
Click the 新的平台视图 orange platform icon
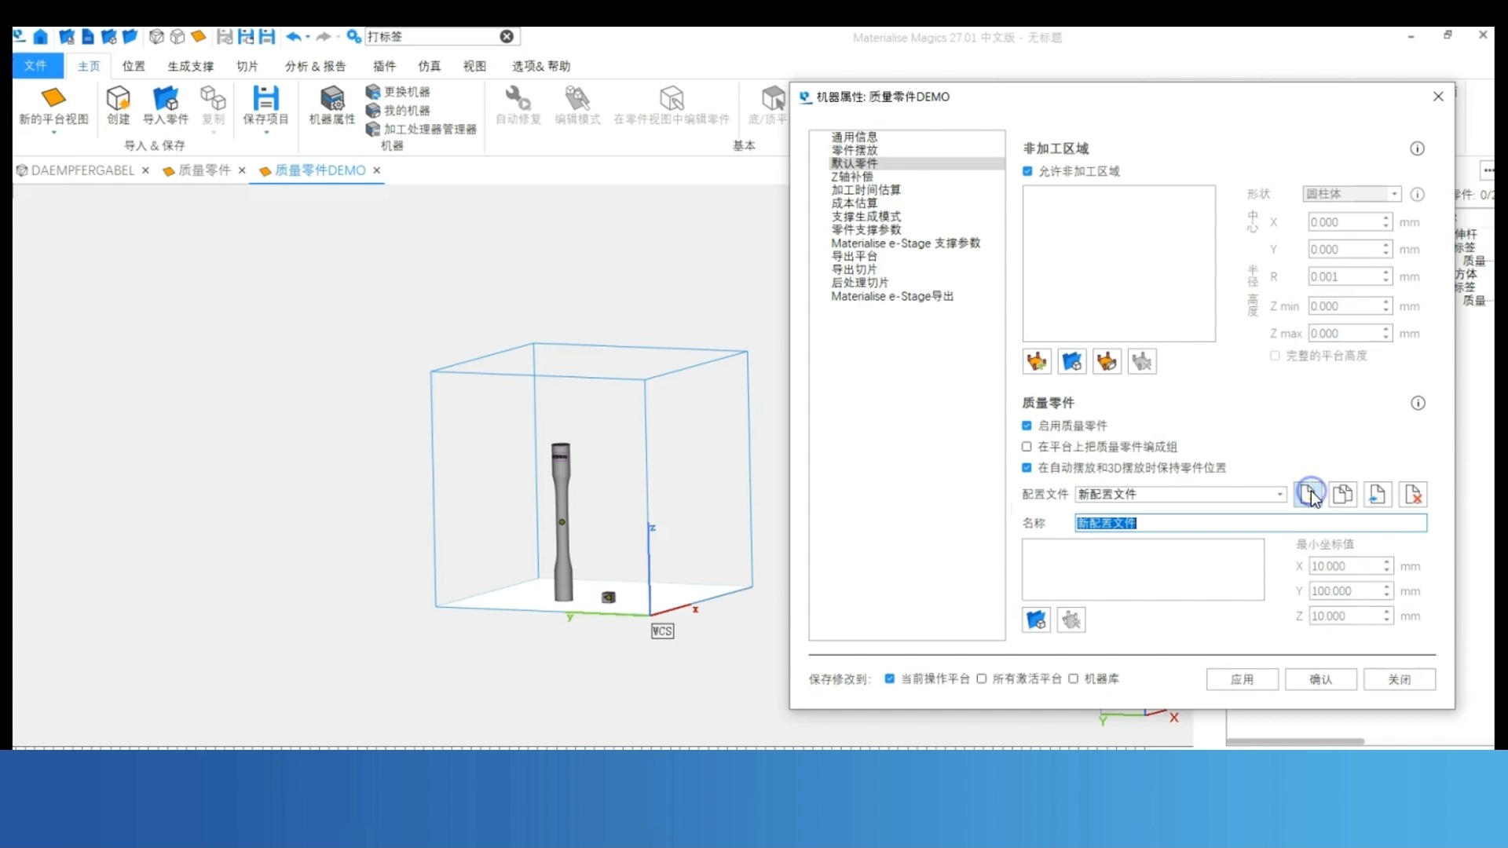(x=53, y=98)
